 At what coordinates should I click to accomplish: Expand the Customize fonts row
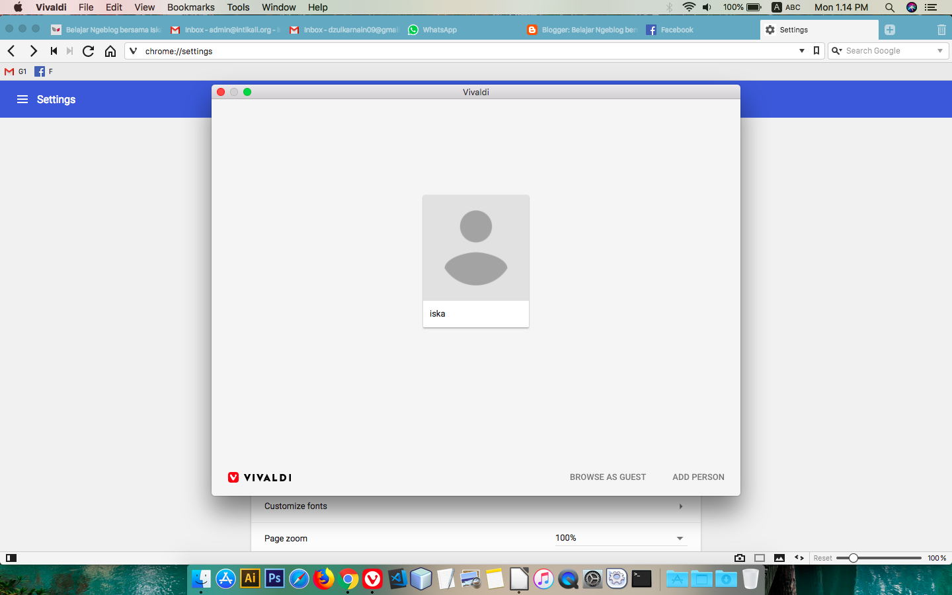click(680, 506)
